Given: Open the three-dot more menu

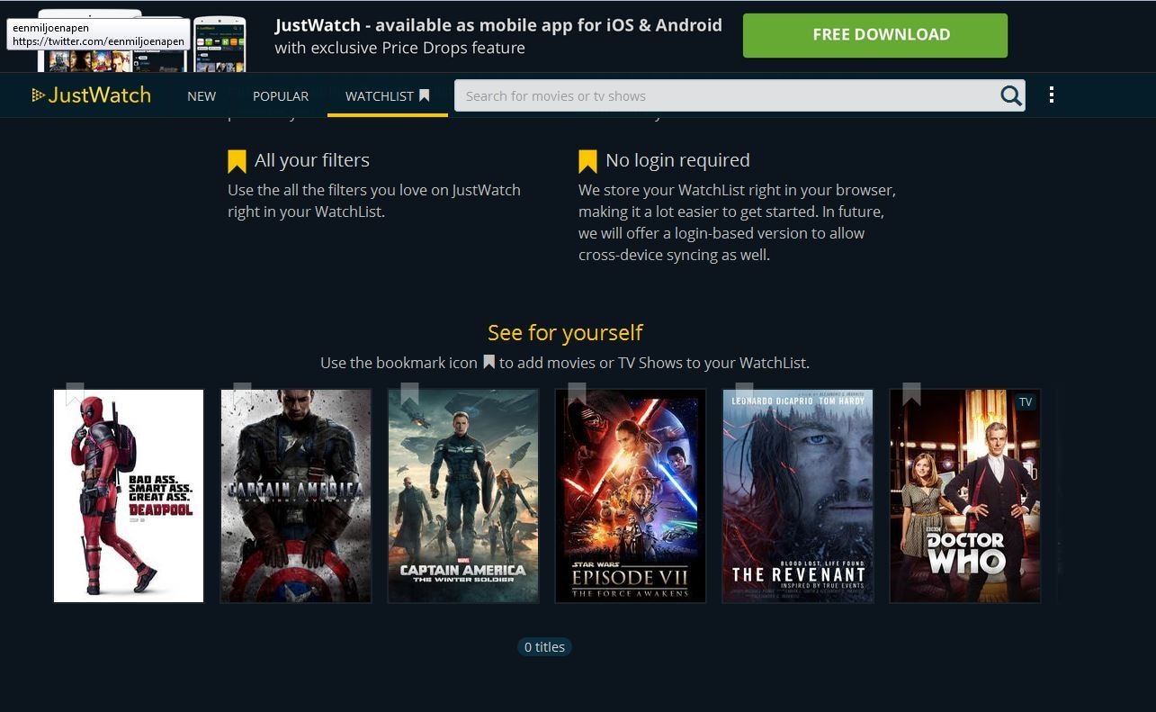Looking at the screenshot, I should coord(1052,95).
